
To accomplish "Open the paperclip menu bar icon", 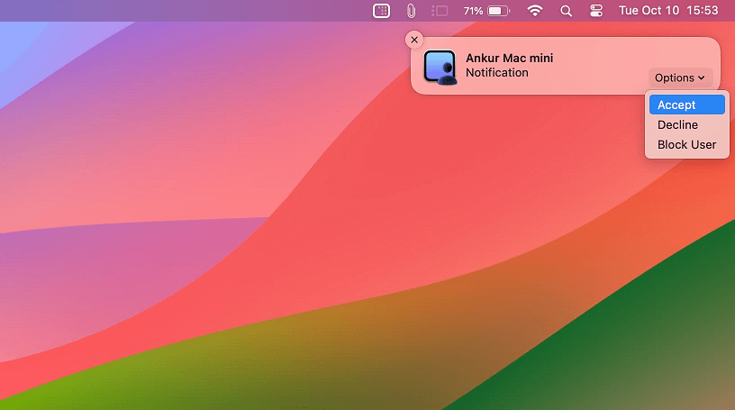I will click(411, 11).
